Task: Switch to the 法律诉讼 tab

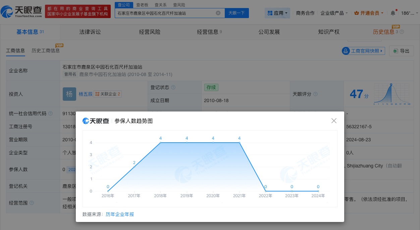Action: (x=90, y=32)
